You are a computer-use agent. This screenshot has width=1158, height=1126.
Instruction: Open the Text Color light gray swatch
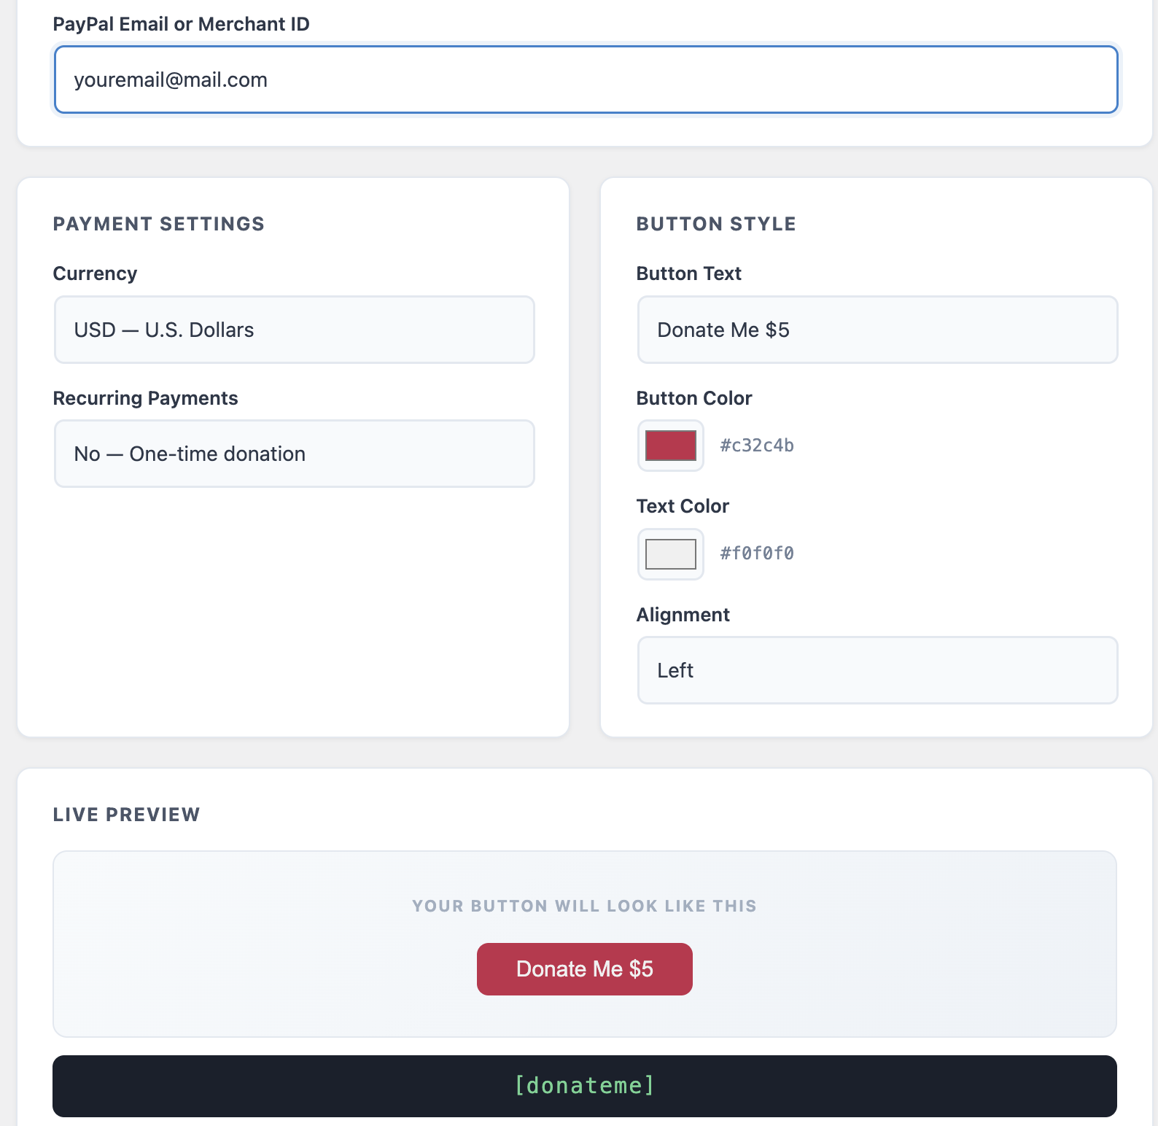coord(671,554)
